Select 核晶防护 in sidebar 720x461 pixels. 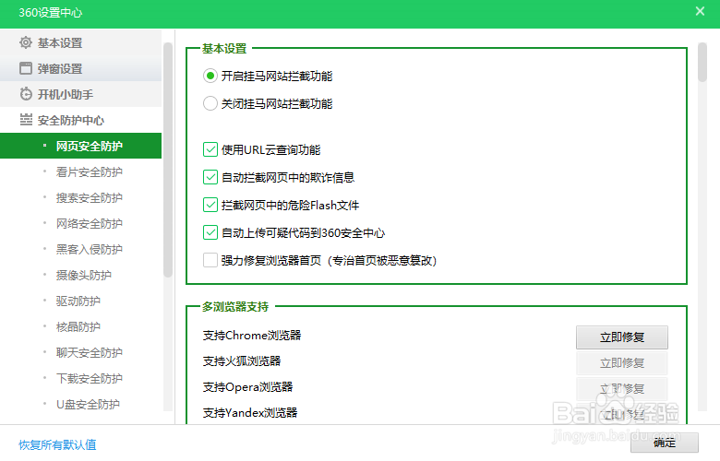tap(81, 326)
